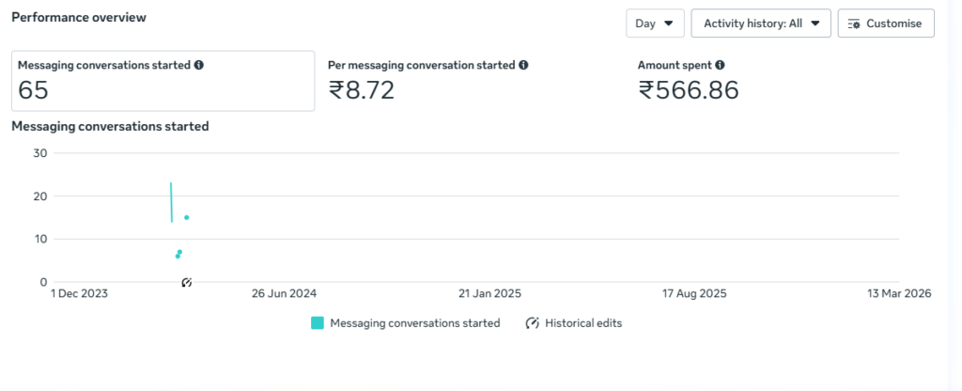Select the 65 conversations started metric card

[163, 81]
